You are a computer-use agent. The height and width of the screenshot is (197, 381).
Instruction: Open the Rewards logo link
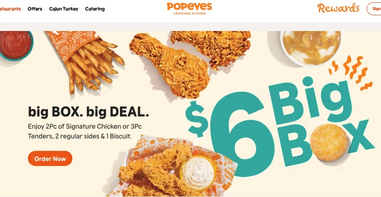338,8
